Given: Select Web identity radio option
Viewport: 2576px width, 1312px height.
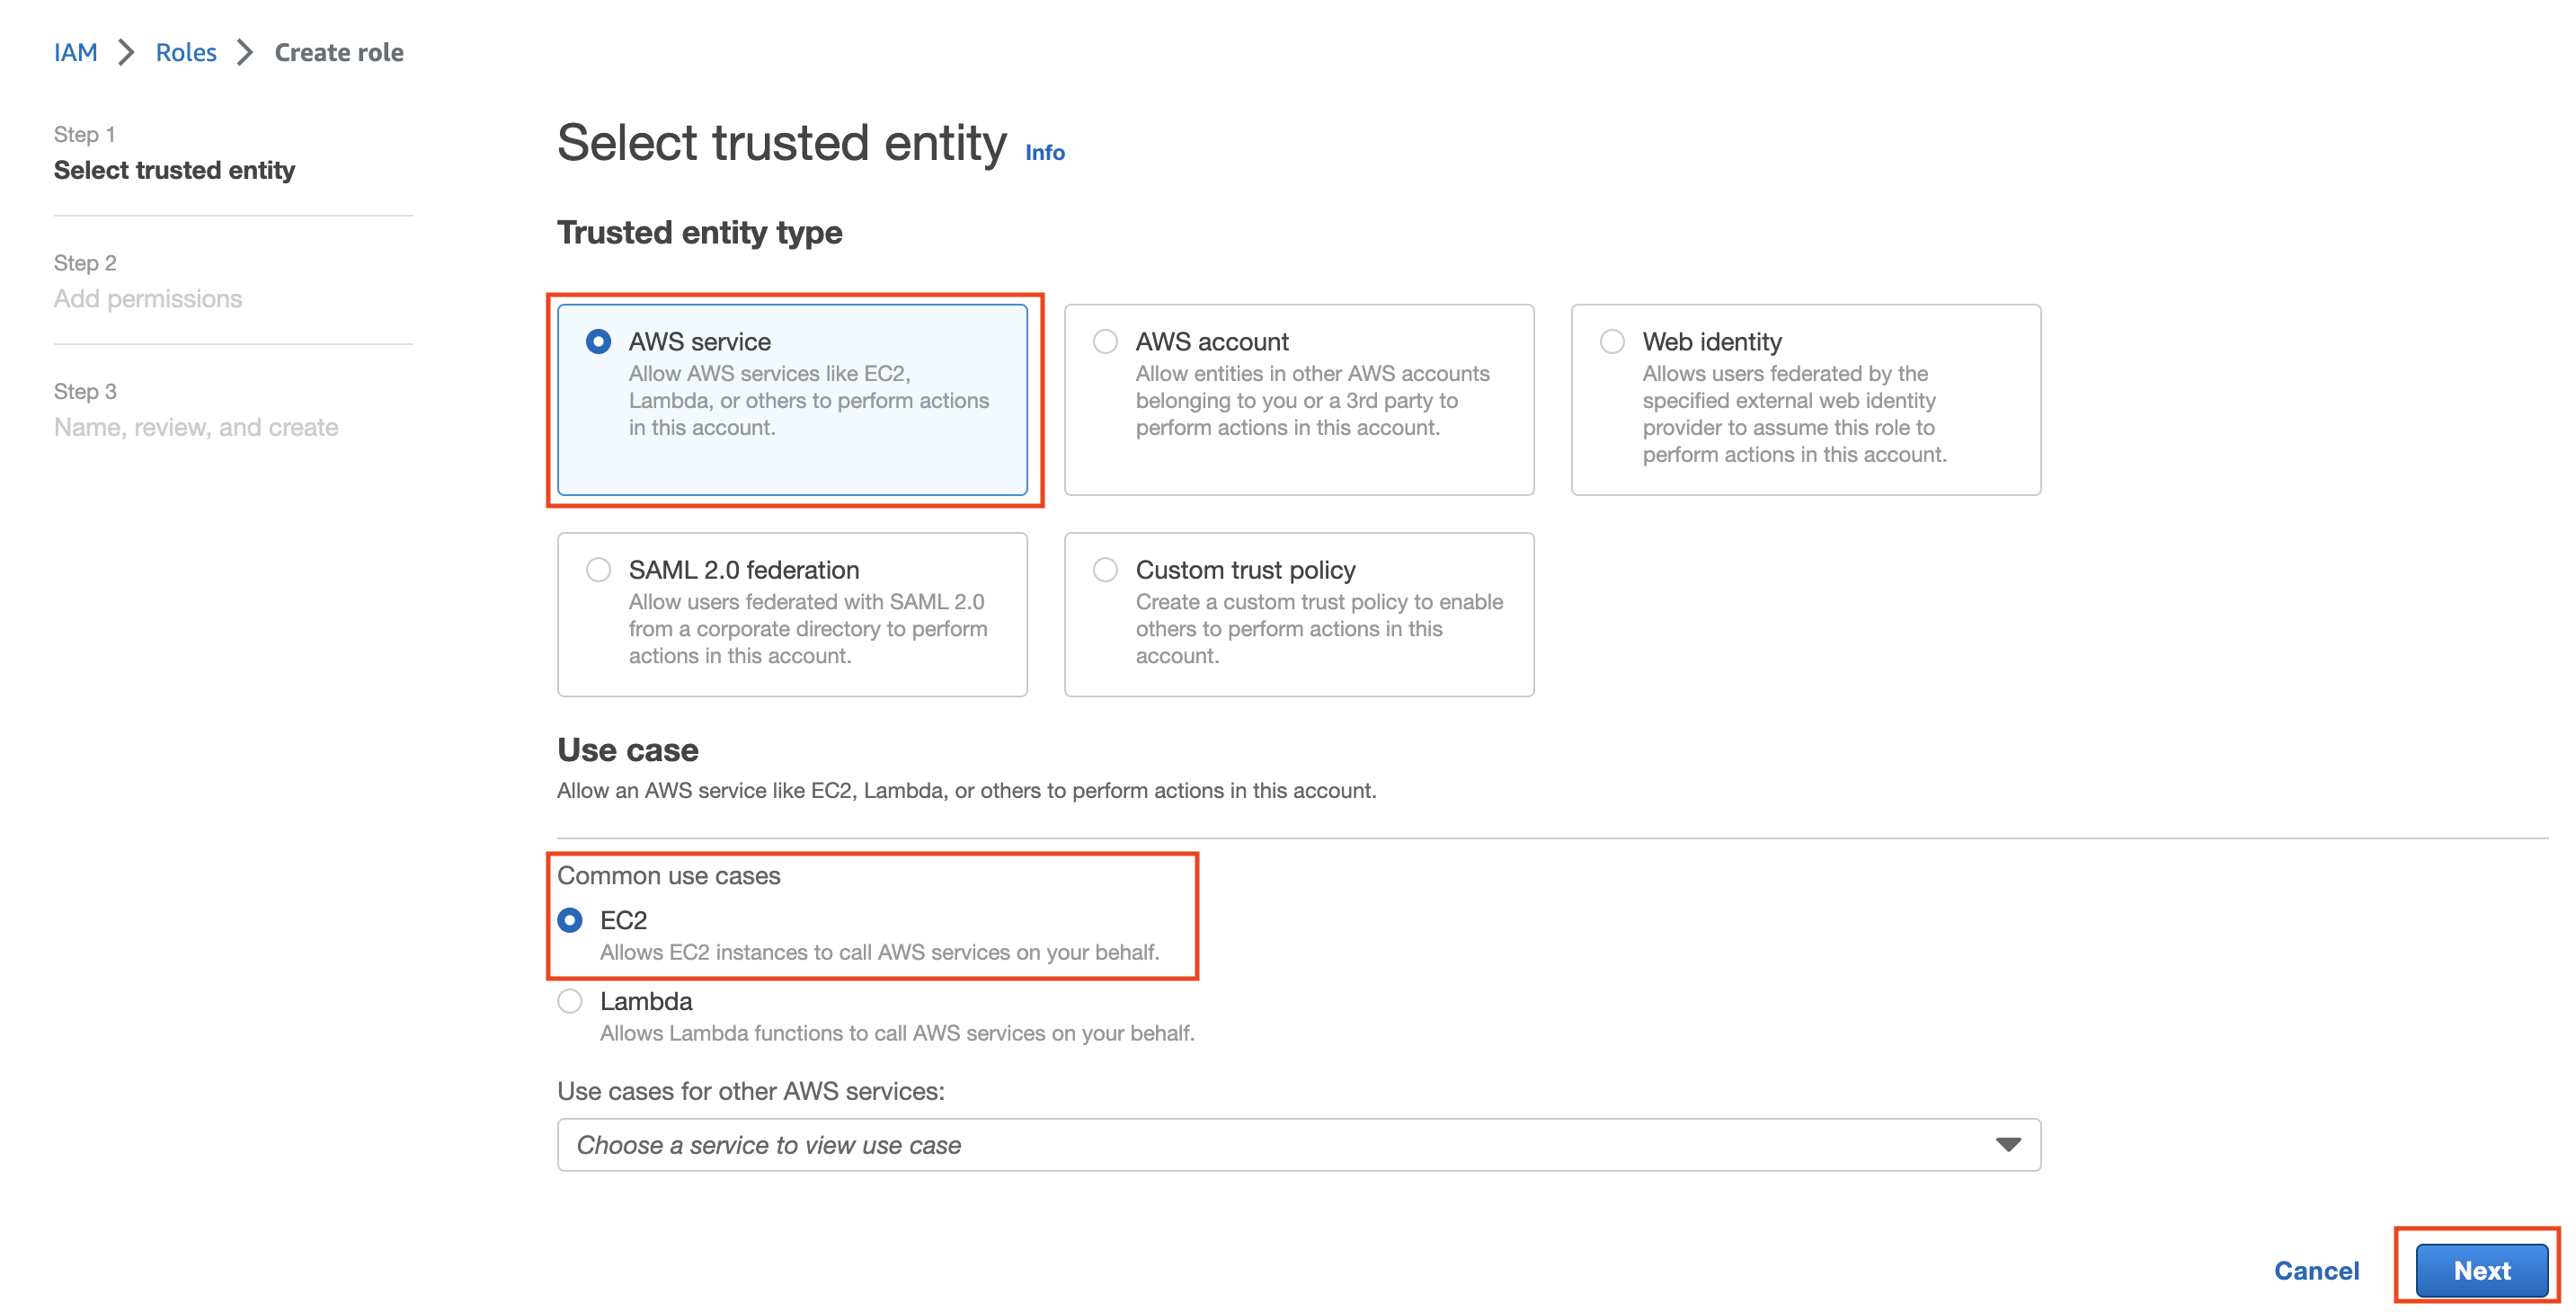Looking at the screenshot, I should pyautogui.click(x=1612, y=342).
